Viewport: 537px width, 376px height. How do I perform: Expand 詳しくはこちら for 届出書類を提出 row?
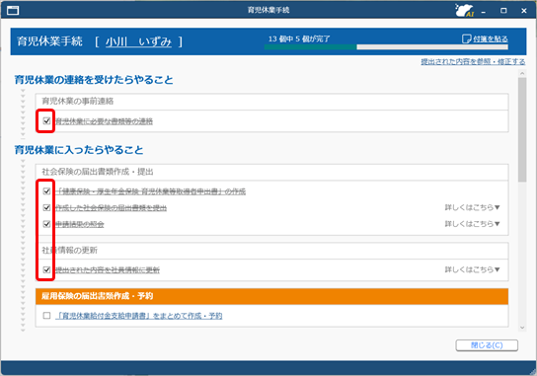[x=472, y=207]
